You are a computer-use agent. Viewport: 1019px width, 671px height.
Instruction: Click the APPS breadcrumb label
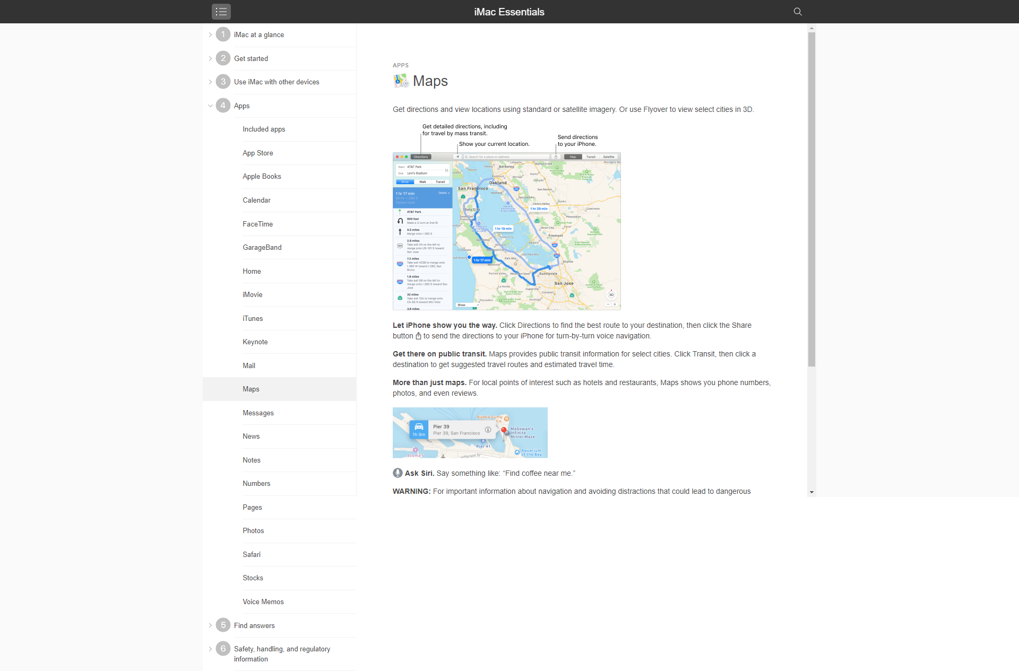[x=401, y=65]
